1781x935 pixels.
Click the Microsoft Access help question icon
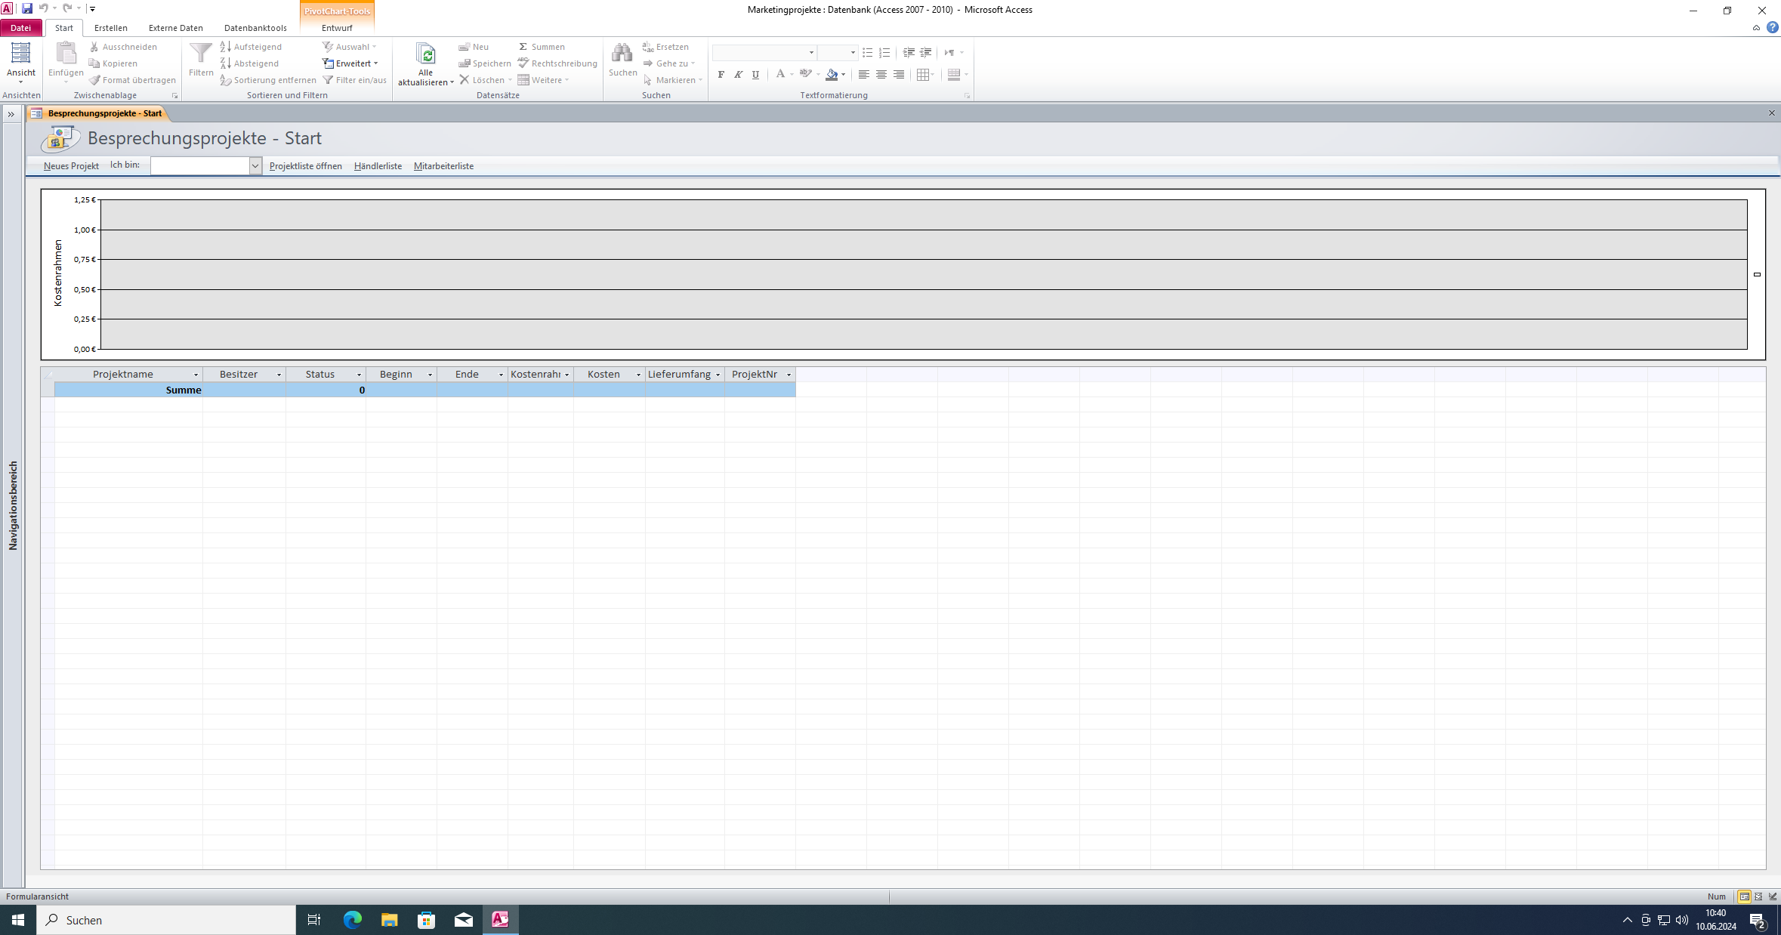1772,28
